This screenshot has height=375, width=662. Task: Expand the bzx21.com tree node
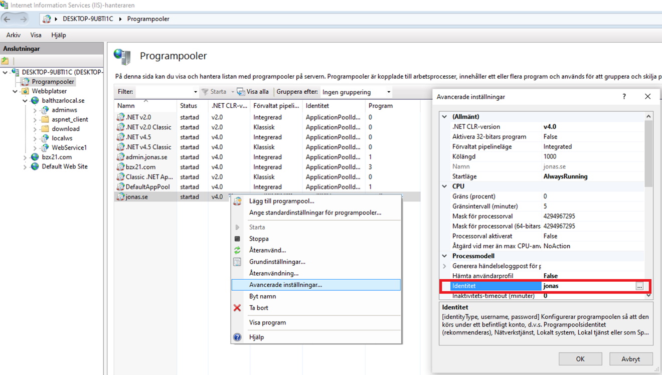click(25, 157)
